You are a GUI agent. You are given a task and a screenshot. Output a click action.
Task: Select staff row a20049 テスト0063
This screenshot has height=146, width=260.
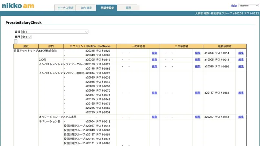tap(98, 130)
